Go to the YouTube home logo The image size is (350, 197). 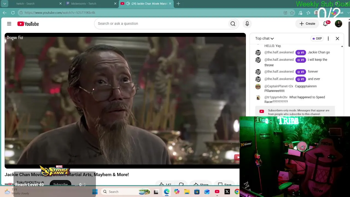click(28, 24)
